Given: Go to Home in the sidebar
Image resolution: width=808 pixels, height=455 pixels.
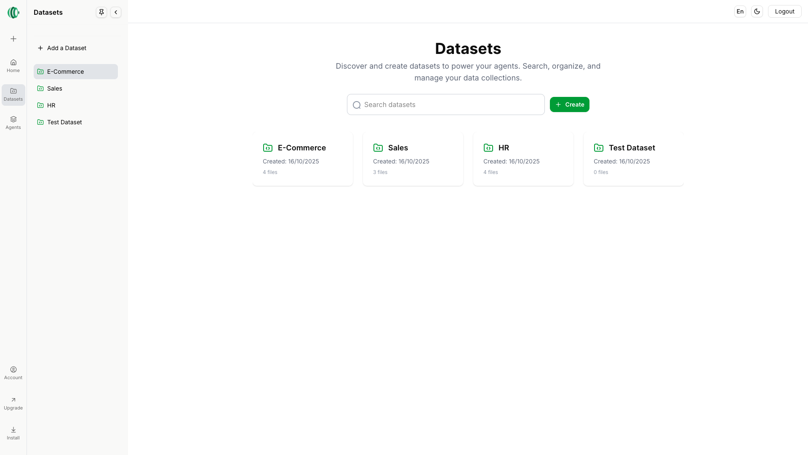Looking at the screenshot, I should click(13, 66).
